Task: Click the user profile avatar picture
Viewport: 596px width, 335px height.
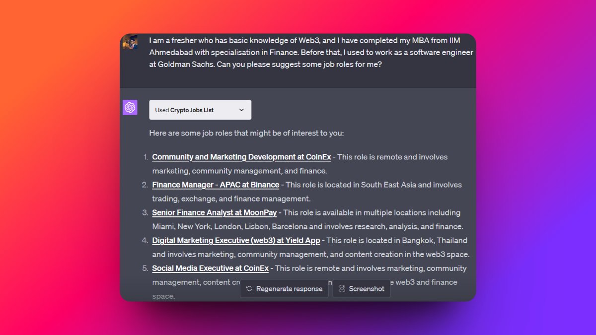Action: pos(130,42)
